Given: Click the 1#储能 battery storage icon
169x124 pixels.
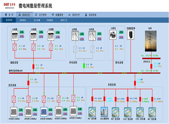Looking at the screenshot, I should (15, 36).
